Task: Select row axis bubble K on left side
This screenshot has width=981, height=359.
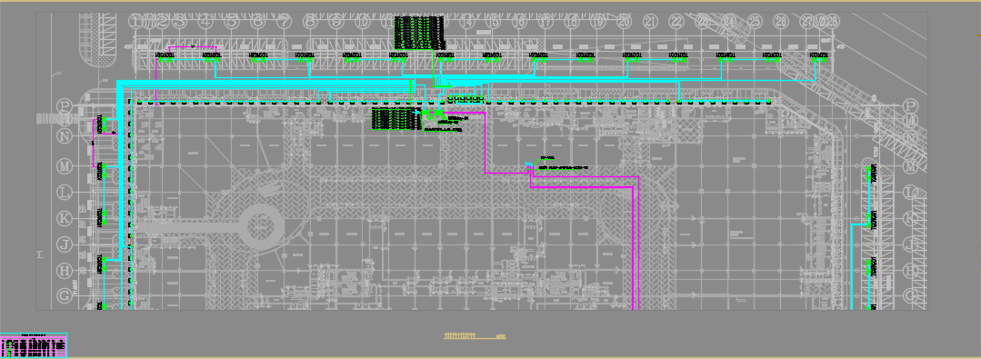Action: [x=65, y=218]
